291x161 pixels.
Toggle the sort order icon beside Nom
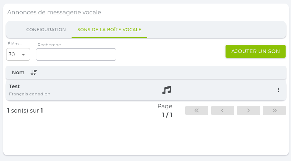(x=34, y=72)
